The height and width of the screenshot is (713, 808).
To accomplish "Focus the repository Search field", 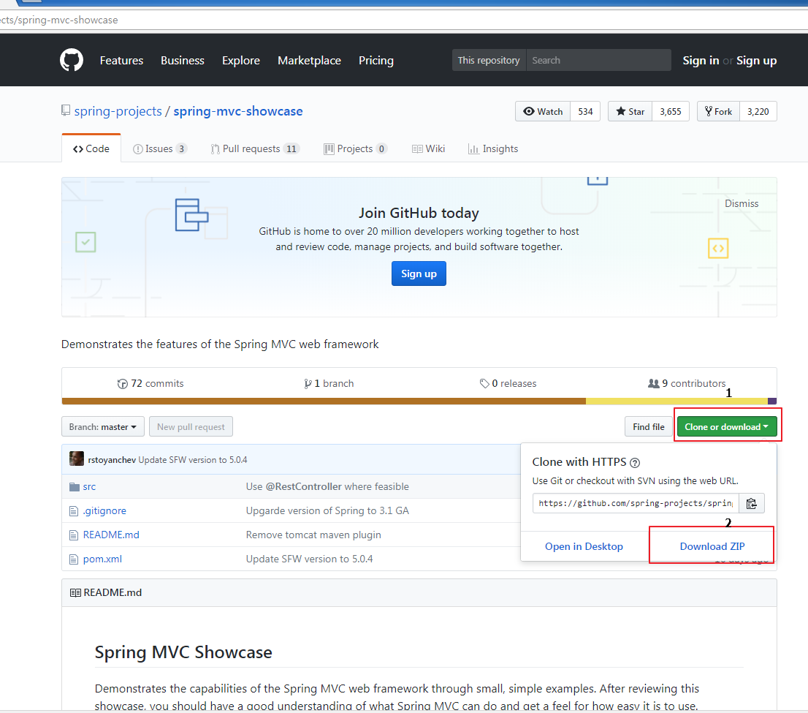I will (598, 61).
